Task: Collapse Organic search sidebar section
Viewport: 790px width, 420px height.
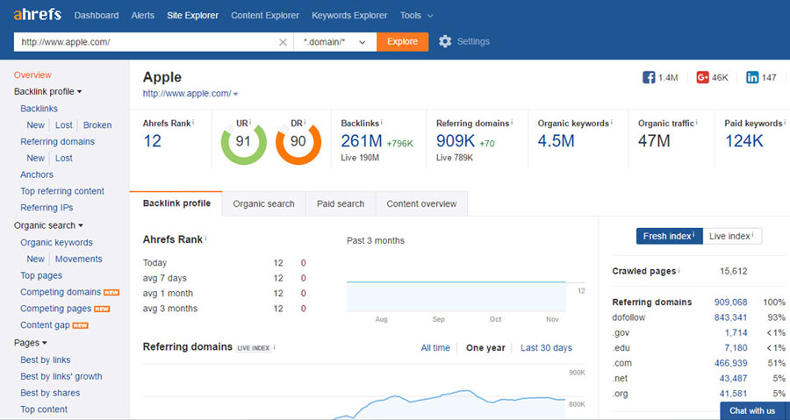Action: [48, 225]
